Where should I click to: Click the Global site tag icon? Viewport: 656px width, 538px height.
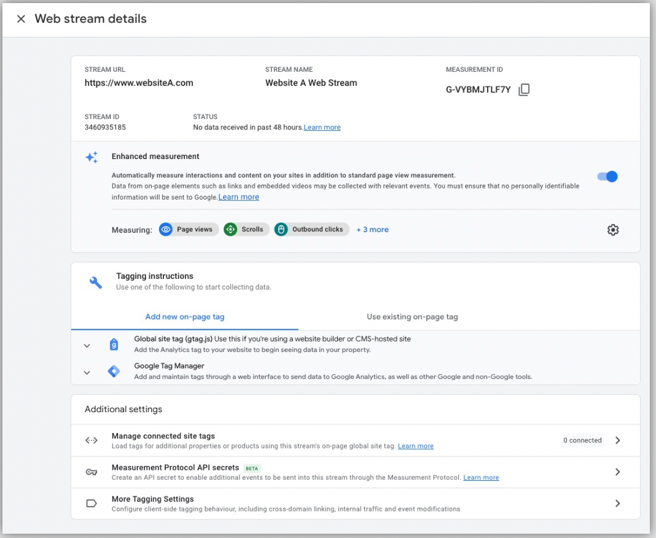tap(114, 345)
